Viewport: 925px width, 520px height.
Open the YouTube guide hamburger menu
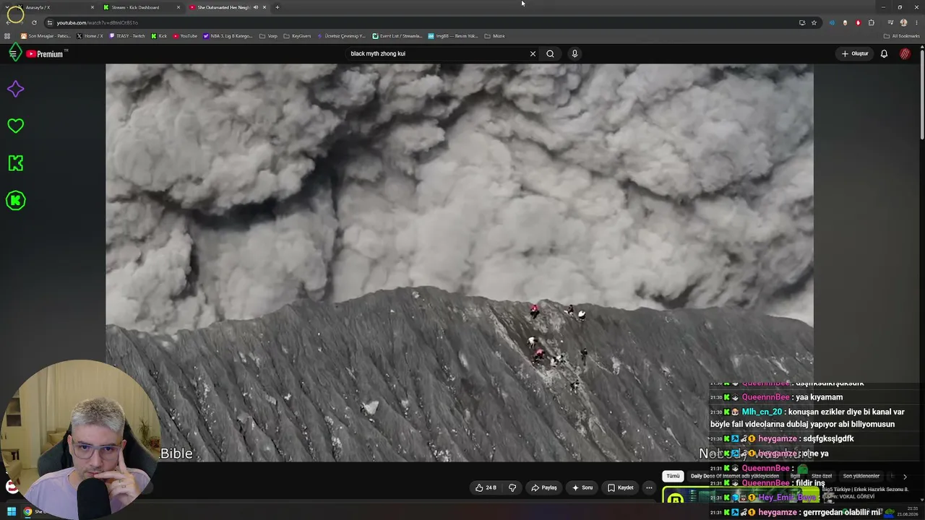coord(13,53)
